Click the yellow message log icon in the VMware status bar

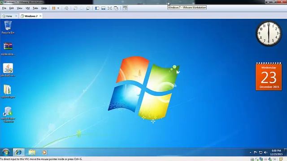pyautogui.click(x=281, y=159)
